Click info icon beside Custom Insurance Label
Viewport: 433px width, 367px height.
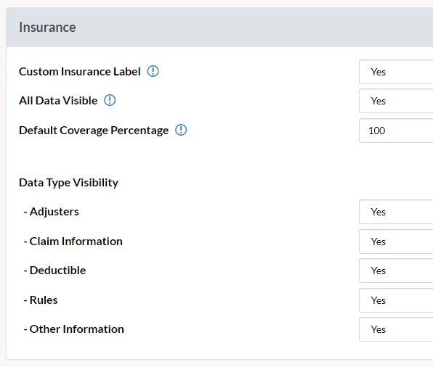click(153, 71)
